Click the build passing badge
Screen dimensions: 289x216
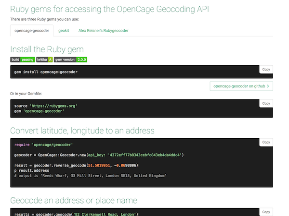tap(23, 60)
